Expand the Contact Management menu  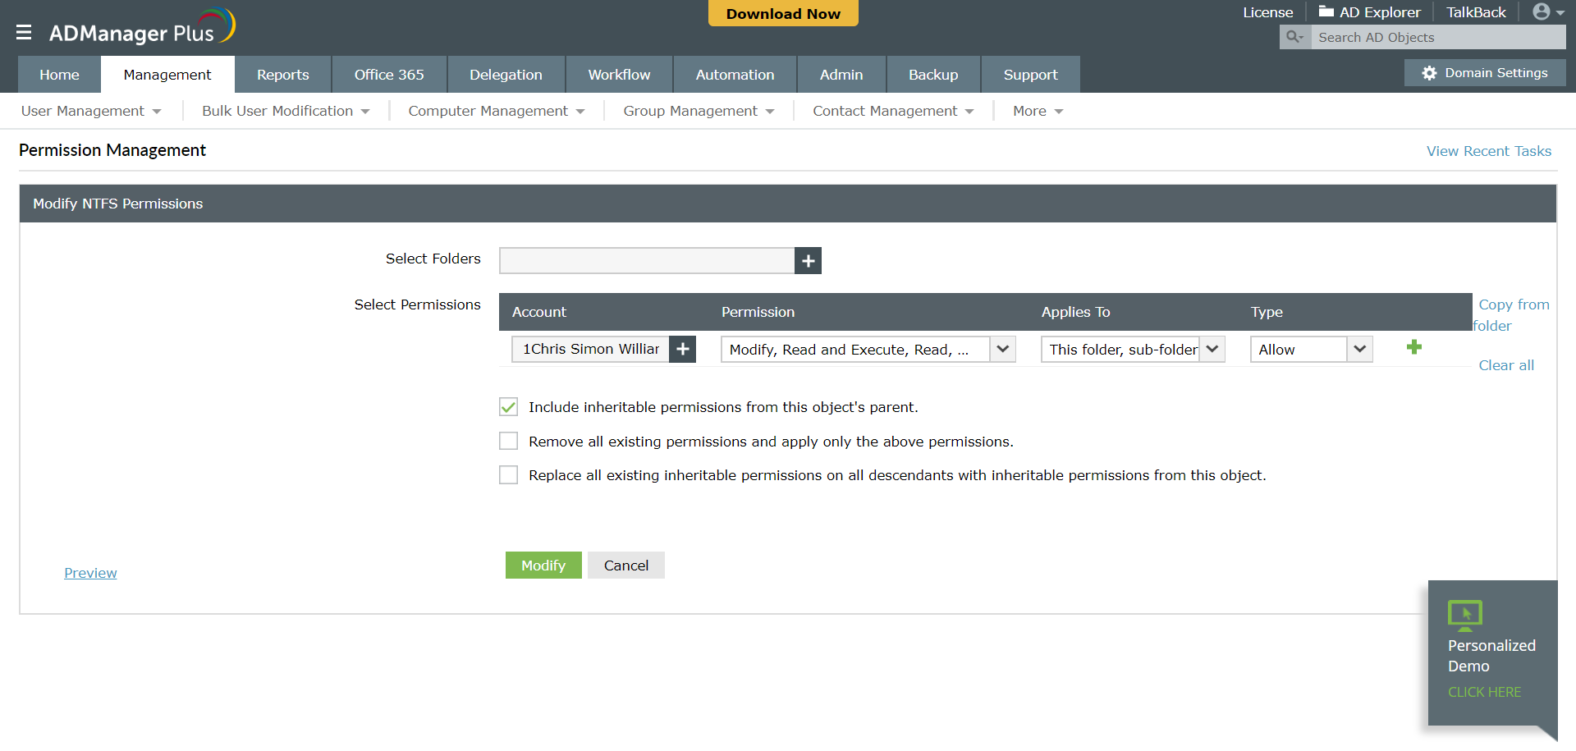pyautogui.click(x=893, y=111)
